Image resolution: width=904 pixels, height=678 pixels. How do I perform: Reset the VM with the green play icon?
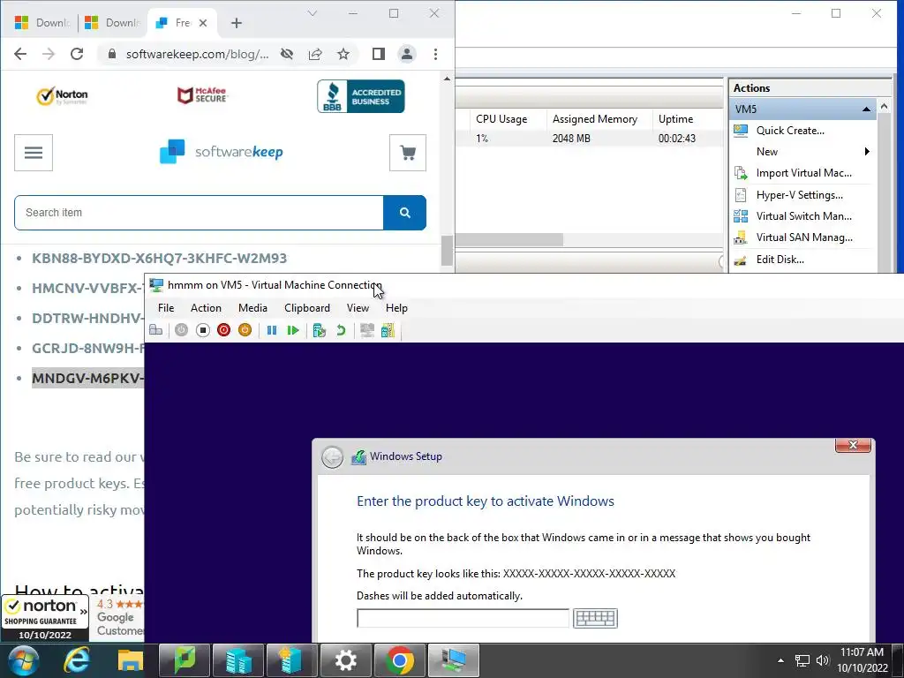(293, 330)
